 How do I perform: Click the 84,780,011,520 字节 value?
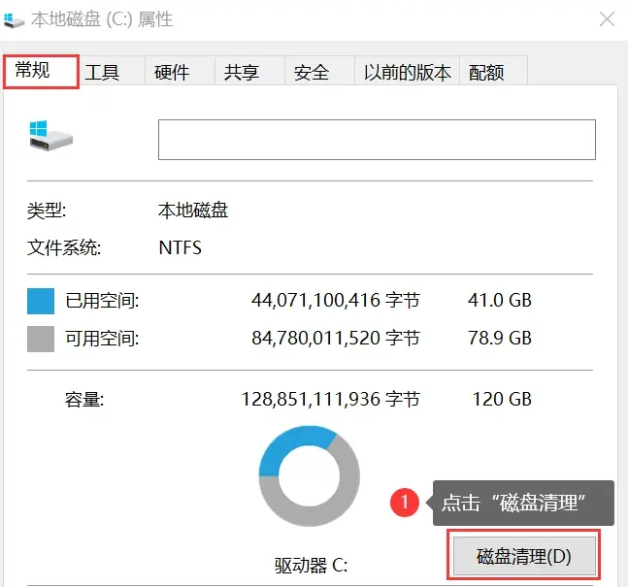pos(336,339)
